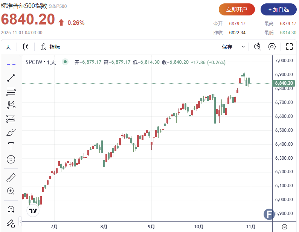Toggle lock all drawing tools
Viewport: 299px width, 232px height.
[11, 223]
